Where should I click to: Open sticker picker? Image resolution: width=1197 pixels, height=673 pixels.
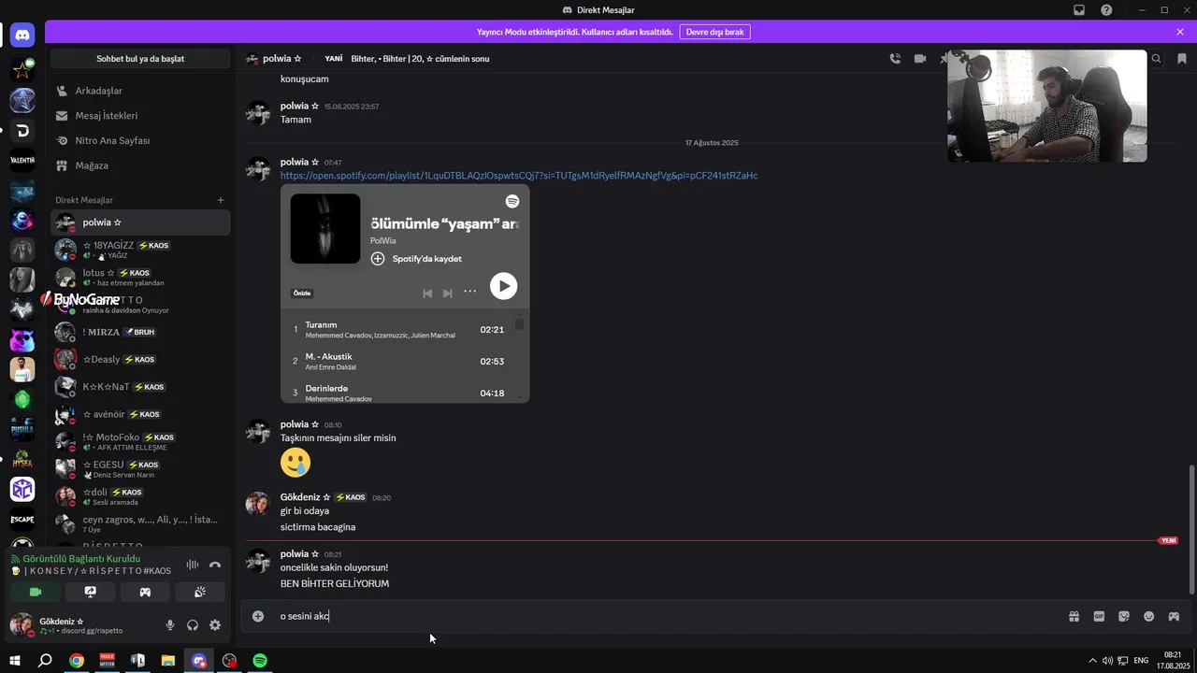(x=1124, y=616)
